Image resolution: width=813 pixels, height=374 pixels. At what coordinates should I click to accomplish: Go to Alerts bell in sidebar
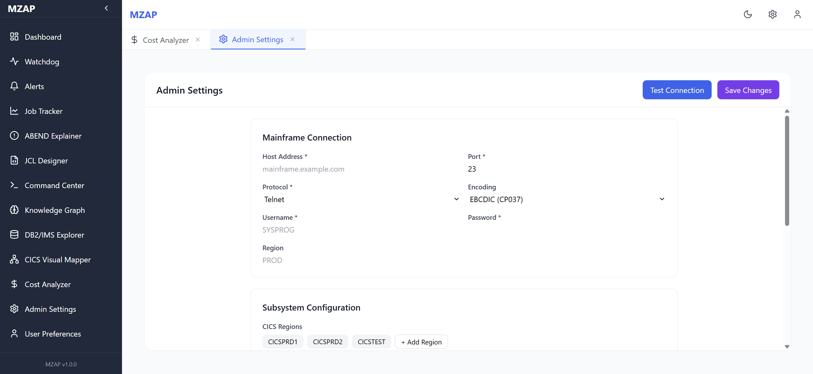point(34,86)
